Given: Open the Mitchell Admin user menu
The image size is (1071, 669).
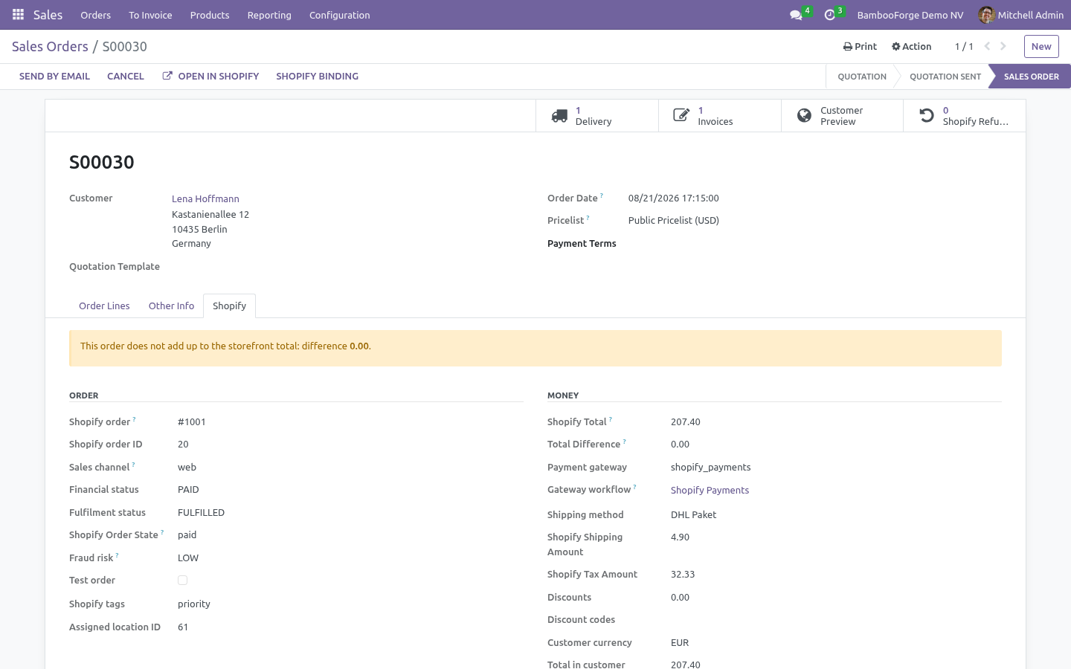Looking at the screenshot, I should click(1020, 15).
